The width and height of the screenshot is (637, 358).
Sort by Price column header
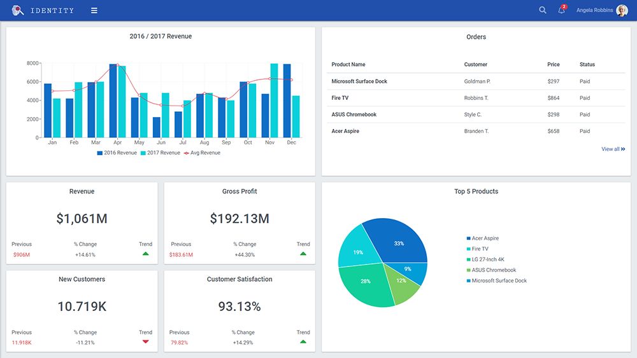point(553,65)
